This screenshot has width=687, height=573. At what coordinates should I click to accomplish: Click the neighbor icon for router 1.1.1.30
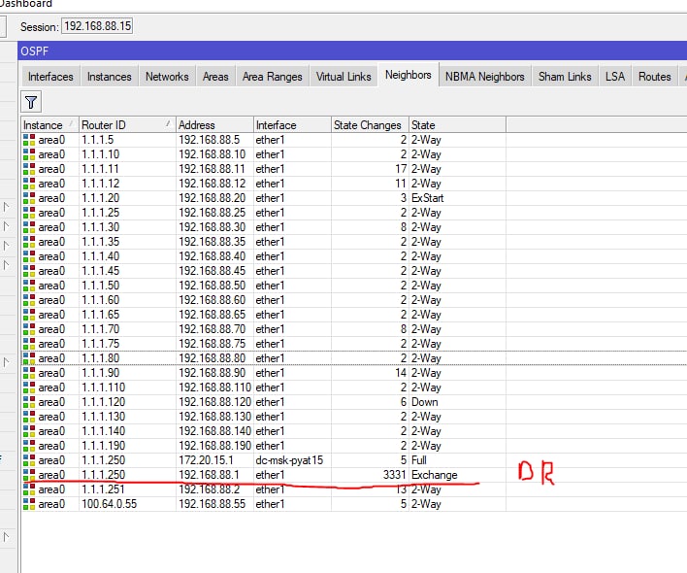[29, 227]
